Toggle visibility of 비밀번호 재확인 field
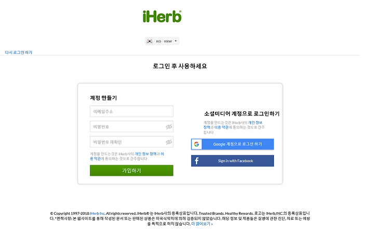This screenshot has height=233, width=374. pyautogui.click(x=169, y=142)
